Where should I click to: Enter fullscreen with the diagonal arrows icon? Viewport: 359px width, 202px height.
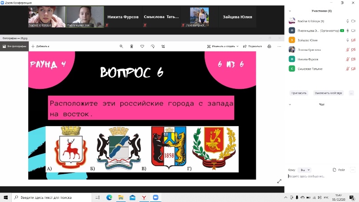[279, 181]
